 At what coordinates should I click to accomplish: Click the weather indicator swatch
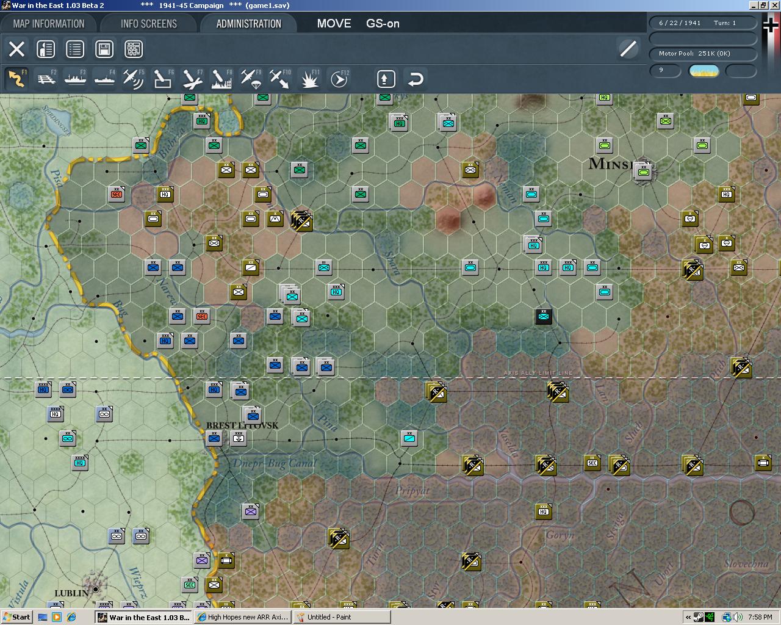[x=704, y=71]
